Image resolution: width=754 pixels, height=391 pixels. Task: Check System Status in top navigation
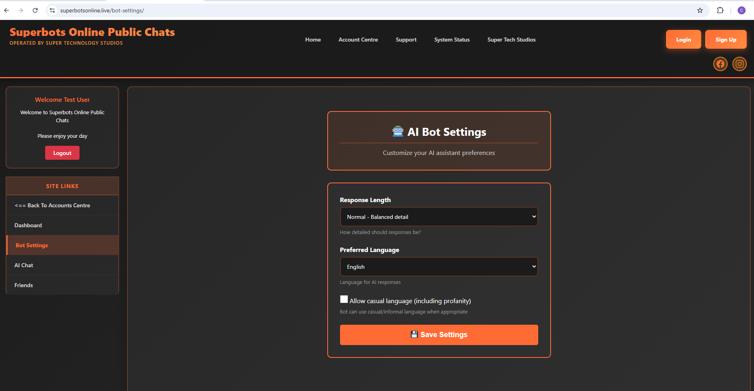pyautogui.click(x=452, y=40)
